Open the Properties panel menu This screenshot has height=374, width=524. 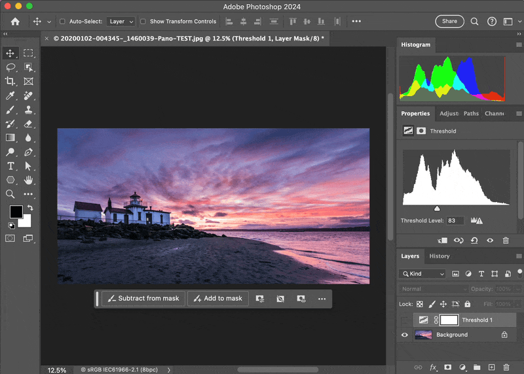(x=519, y=114)
